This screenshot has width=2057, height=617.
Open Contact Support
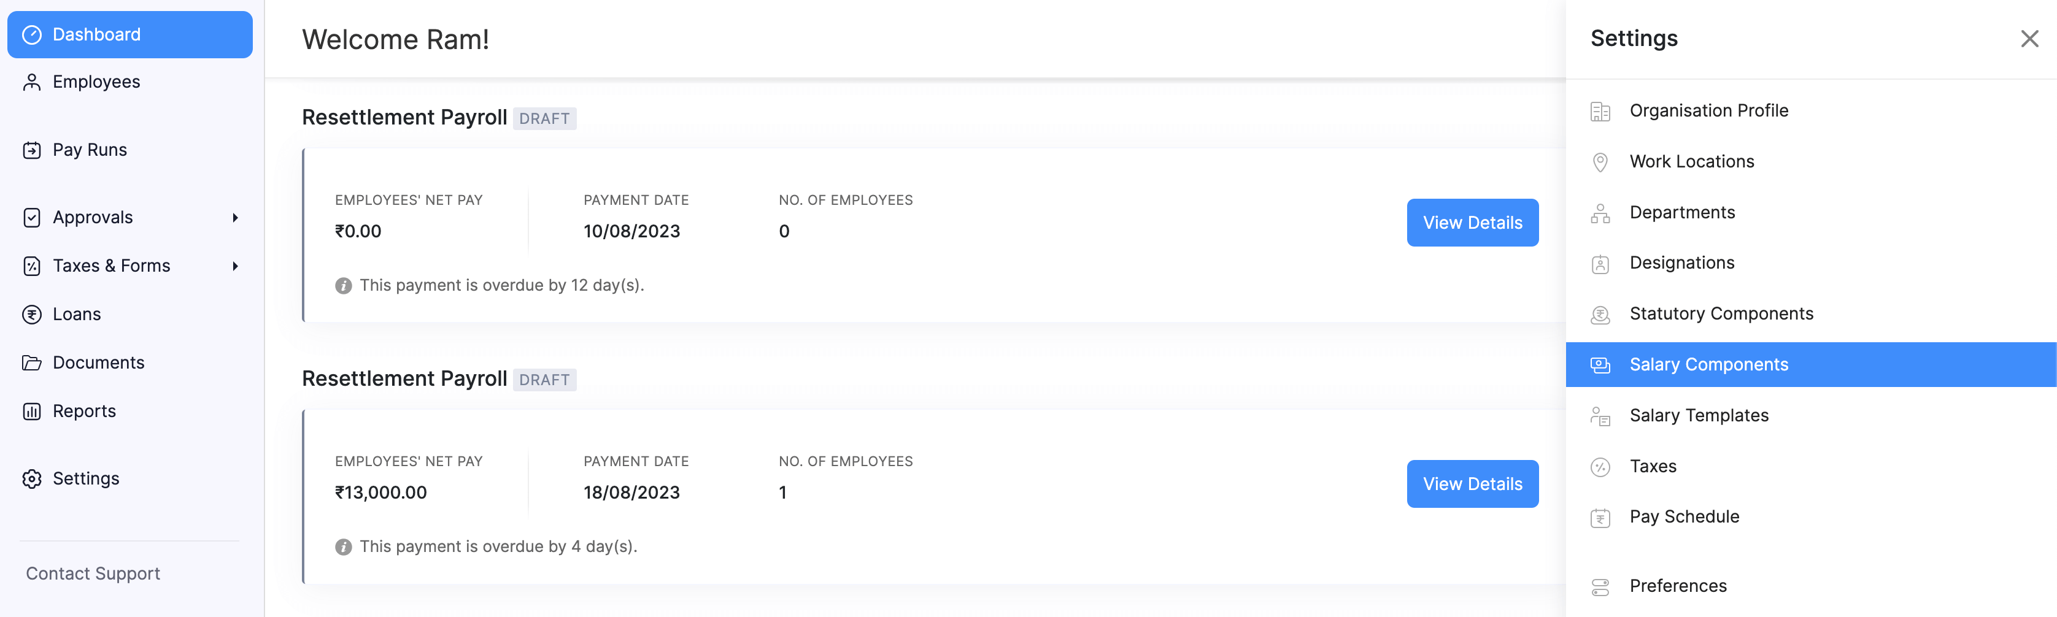tap(93, 573)
